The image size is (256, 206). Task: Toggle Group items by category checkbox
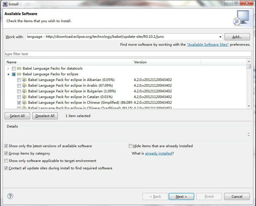tap(6, 153)
